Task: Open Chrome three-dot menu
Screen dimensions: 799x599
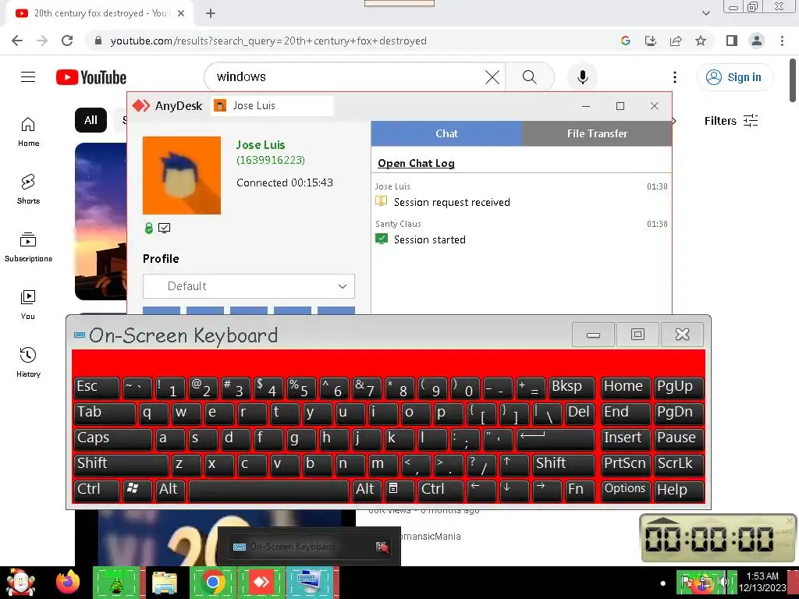Action: 782,41
